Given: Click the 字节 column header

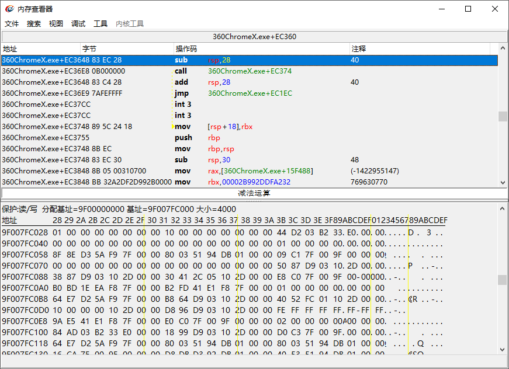Looking at the screenshot, I should pyautogui.click(x=127, y=49).
